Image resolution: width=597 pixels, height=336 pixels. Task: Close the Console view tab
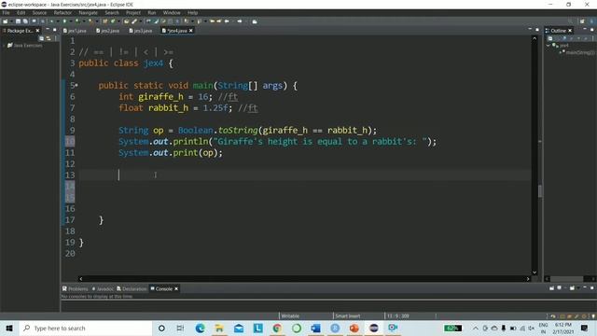point(176,288)
